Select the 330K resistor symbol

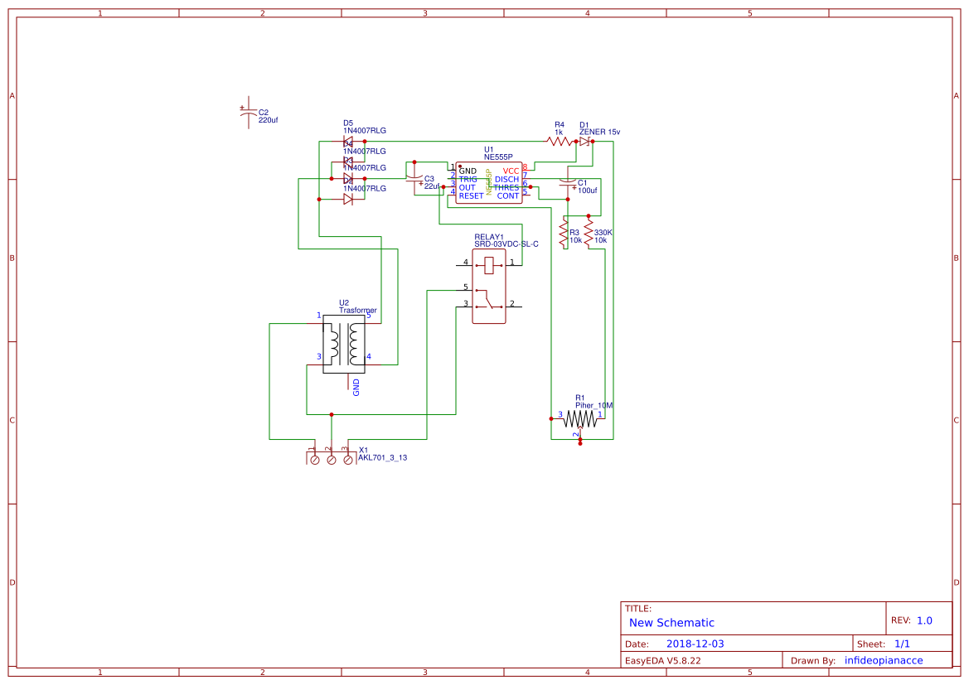(x=589, y=232)
